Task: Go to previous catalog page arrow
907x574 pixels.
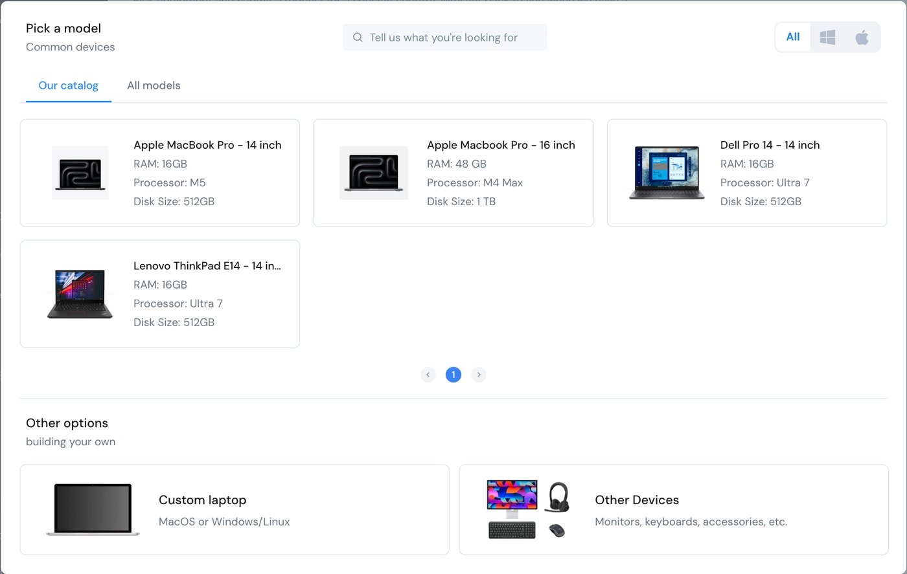Action: [x=428, y=375]
